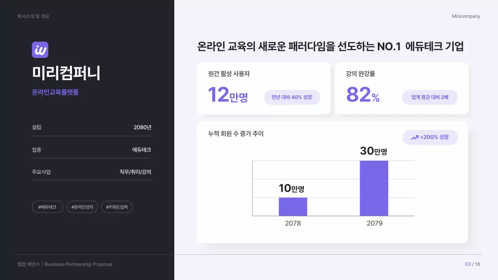Screen dimensions: 498x280
Task: Select the tall 2079 bar in chart
Action: (x=374, y=188)
